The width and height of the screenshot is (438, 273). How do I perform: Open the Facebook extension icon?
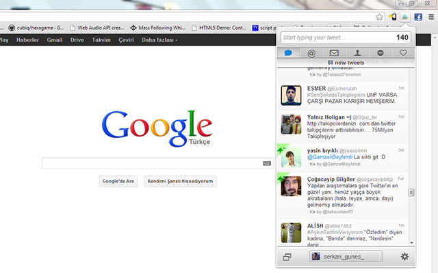(x=418, y=17)
